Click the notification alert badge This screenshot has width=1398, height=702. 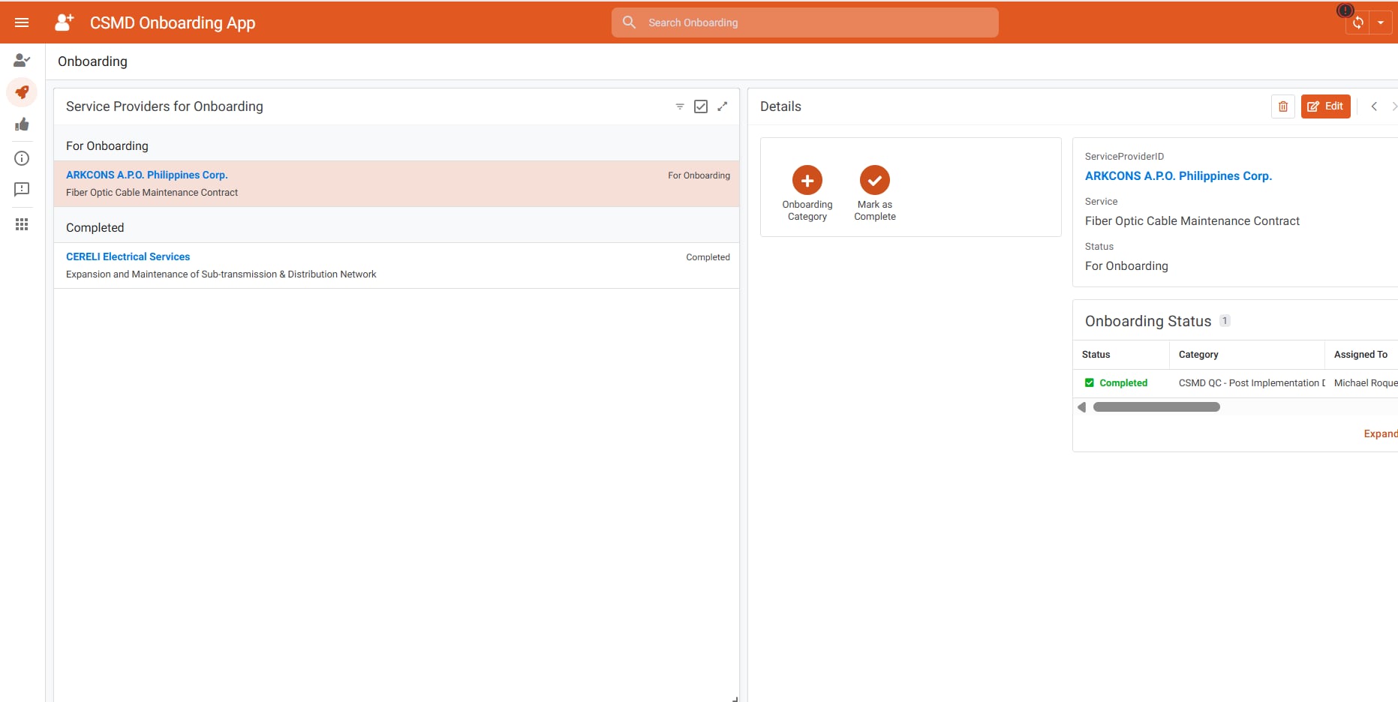(1345, 10)
